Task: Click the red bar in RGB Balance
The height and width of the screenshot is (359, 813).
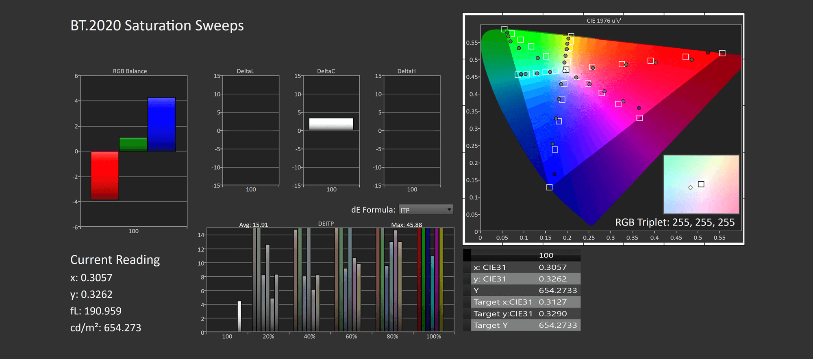Action: pyautogui.click(x=105, y=175)
